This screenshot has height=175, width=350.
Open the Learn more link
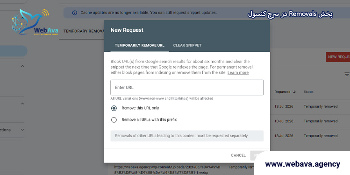[x=238, y=73]
